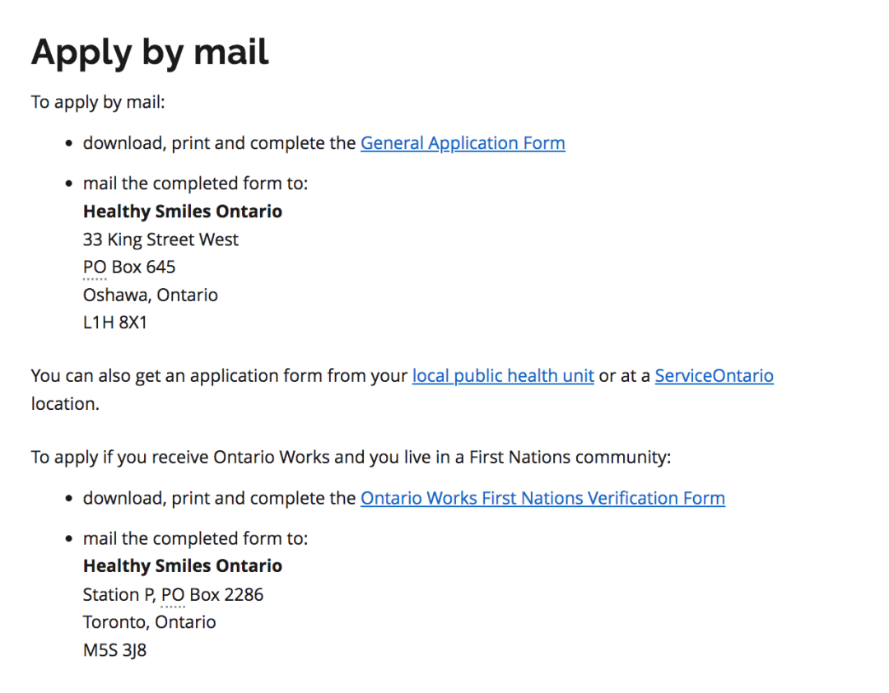Click the 'Toronto, Ontario' line
The image size is (889, 693).
point(149,622)
